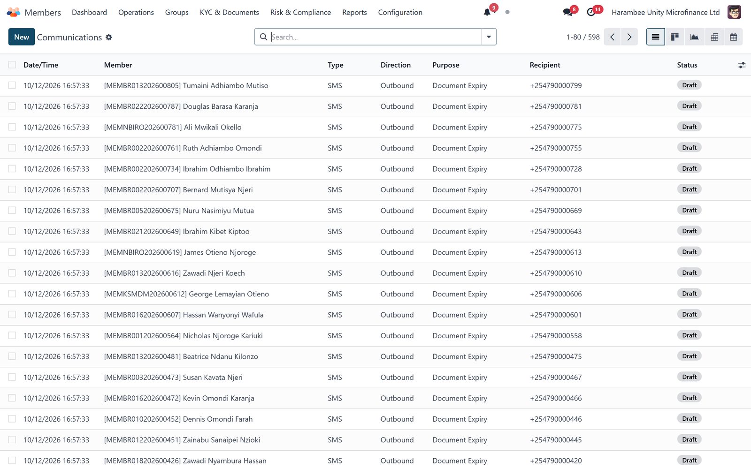Open optional columns adjust icon

pyautogui.click(x=742, y=65)
